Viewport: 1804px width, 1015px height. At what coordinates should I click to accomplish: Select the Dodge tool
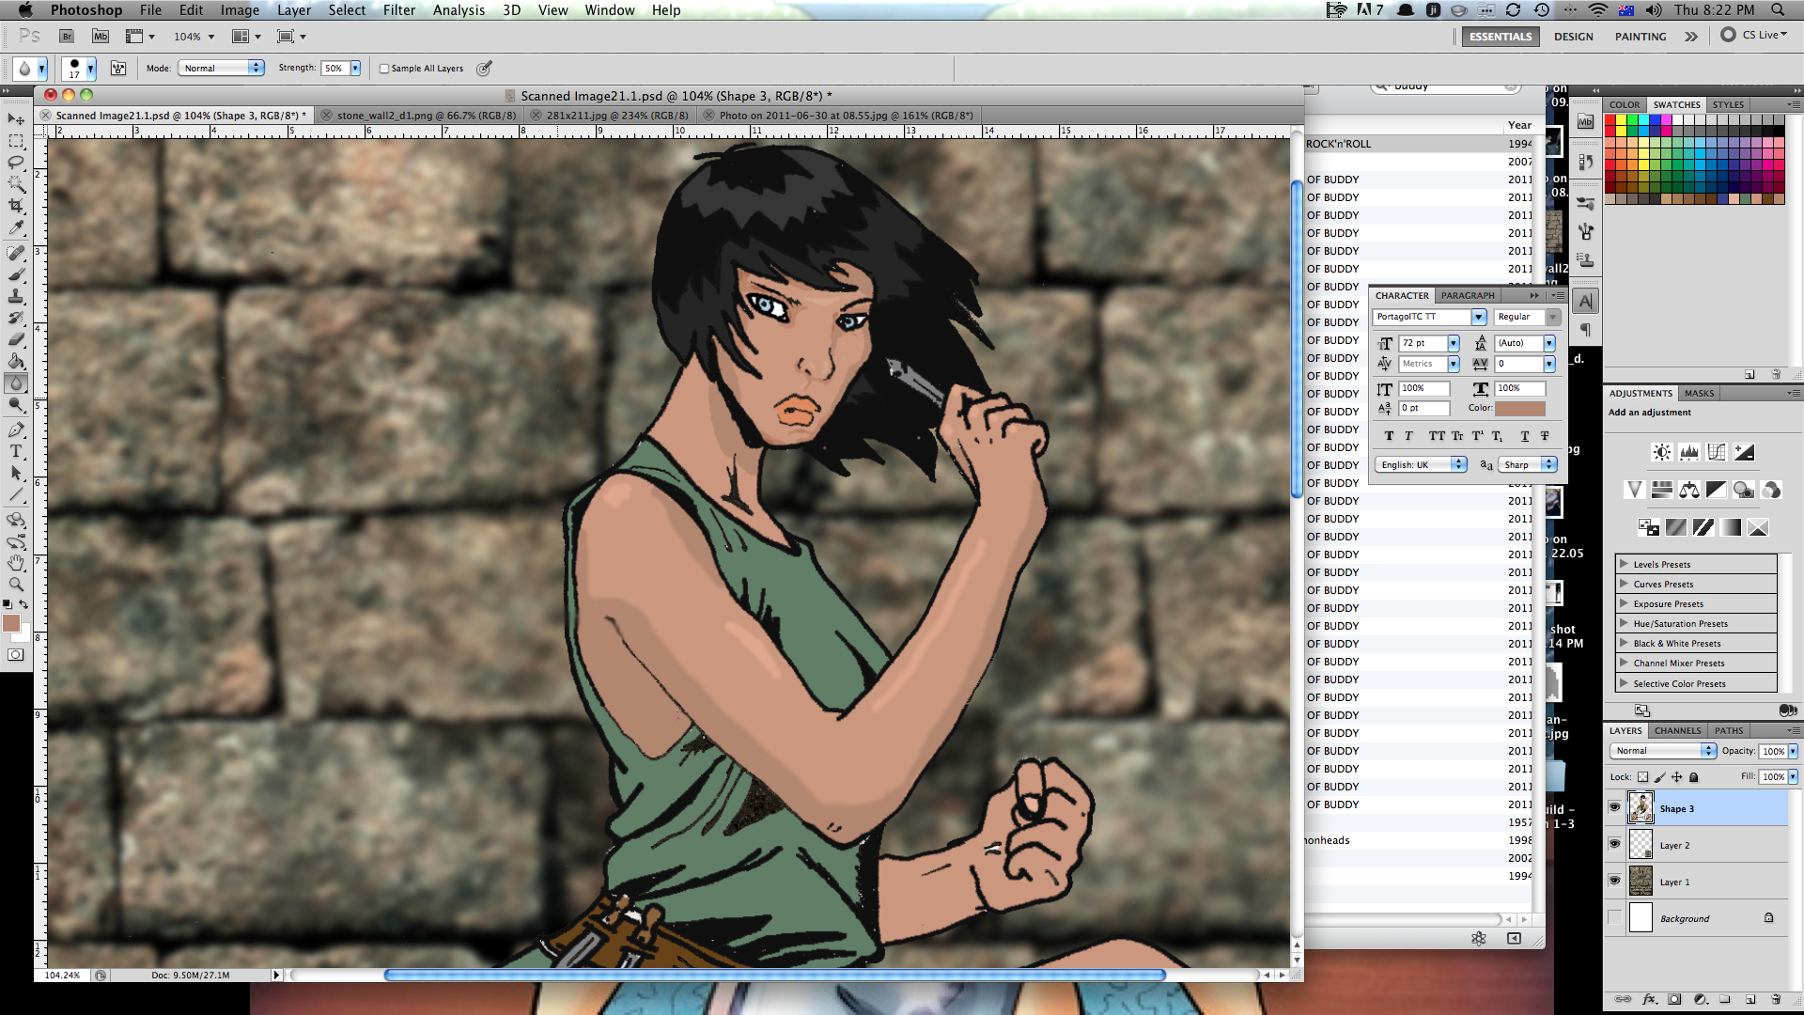16,404
